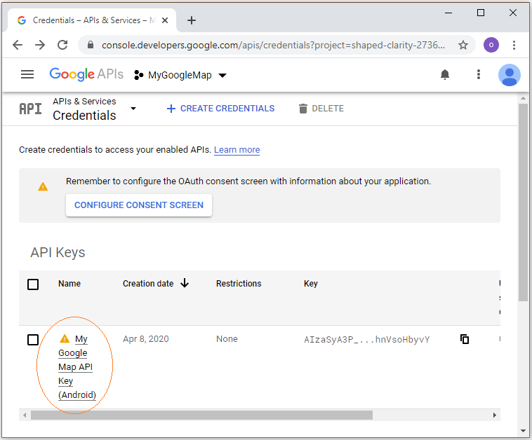Open a new browser tab
The width and height of the screenshot is (532, 440).
click(192, 20)
